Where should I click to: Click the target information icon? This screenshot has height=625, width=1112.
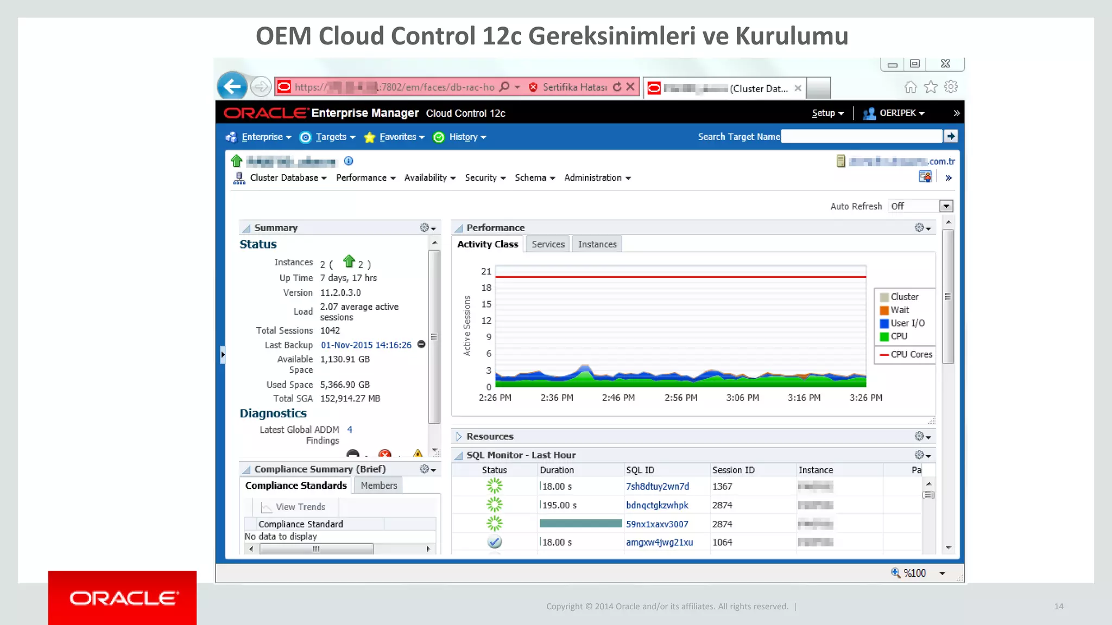pos(349,161)
